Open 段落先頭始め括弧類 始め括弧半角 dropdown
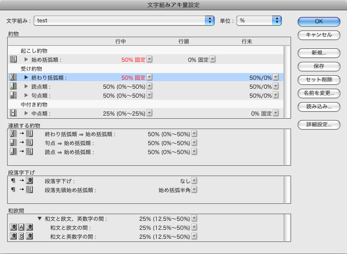This screenshot has width=347, height=254. pos(194,189)
